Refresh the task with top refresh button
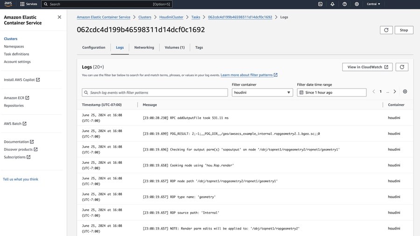Screen dimensions: 420x236 click(x=386, y=30)
